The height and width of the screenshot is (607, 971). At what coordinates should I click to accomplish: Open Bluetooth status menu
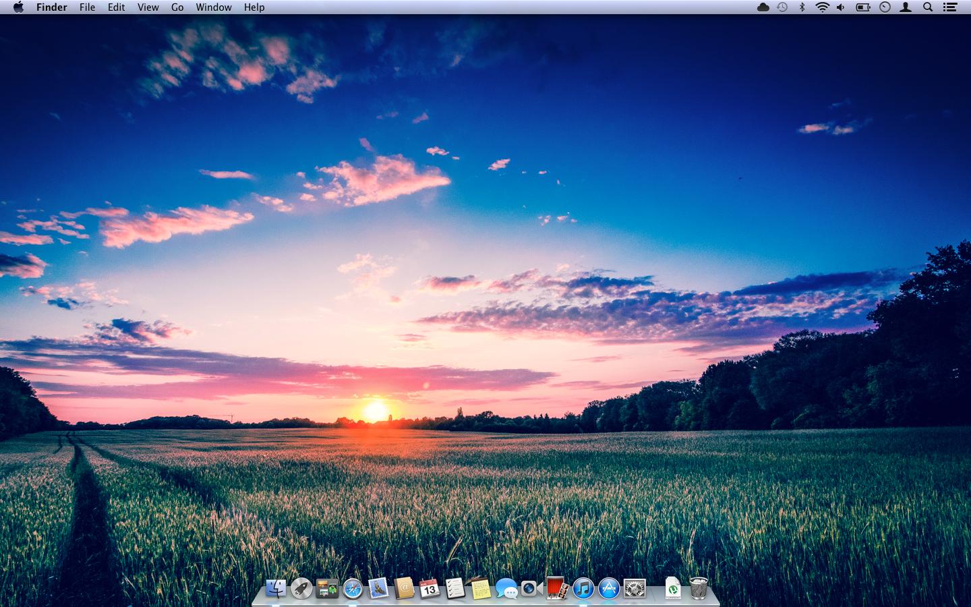pyautogui.click(x=802, y=7)
